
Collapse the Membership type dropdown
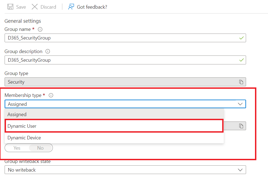tap(240, 104)
